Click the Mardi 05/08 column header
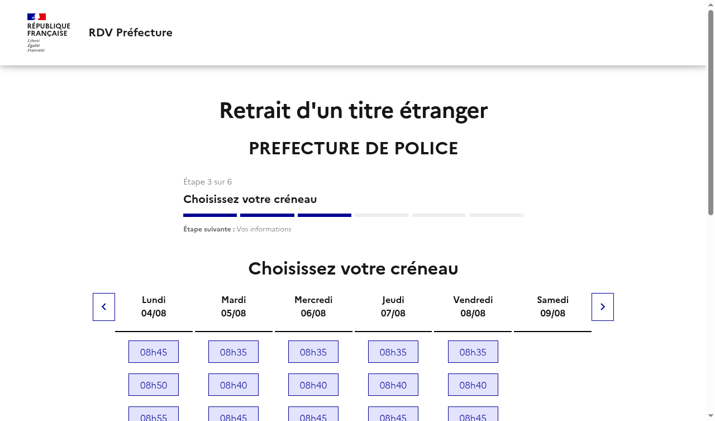715x421 pixels. pos(233,306)
